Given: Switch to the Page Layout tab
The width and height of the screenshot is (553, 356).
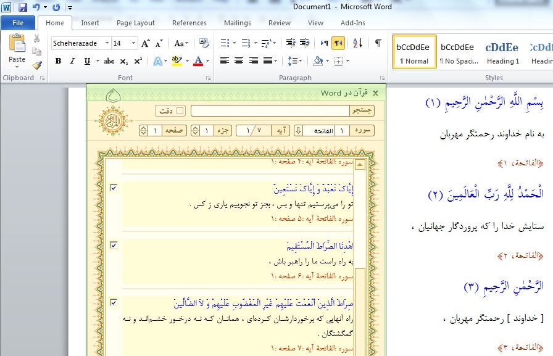Looking at the screenshot, I should click(135, 23).
